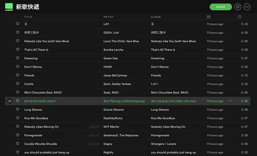Open artist Jesse McCartney

coord(115,75)
